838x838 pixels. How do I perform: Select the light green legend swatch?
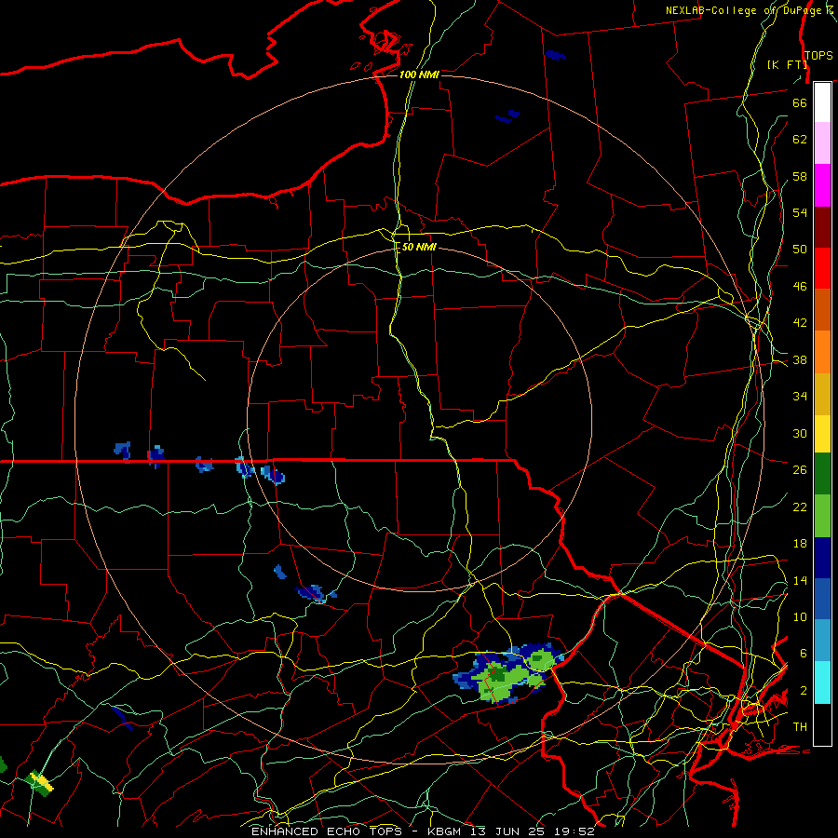822,515
